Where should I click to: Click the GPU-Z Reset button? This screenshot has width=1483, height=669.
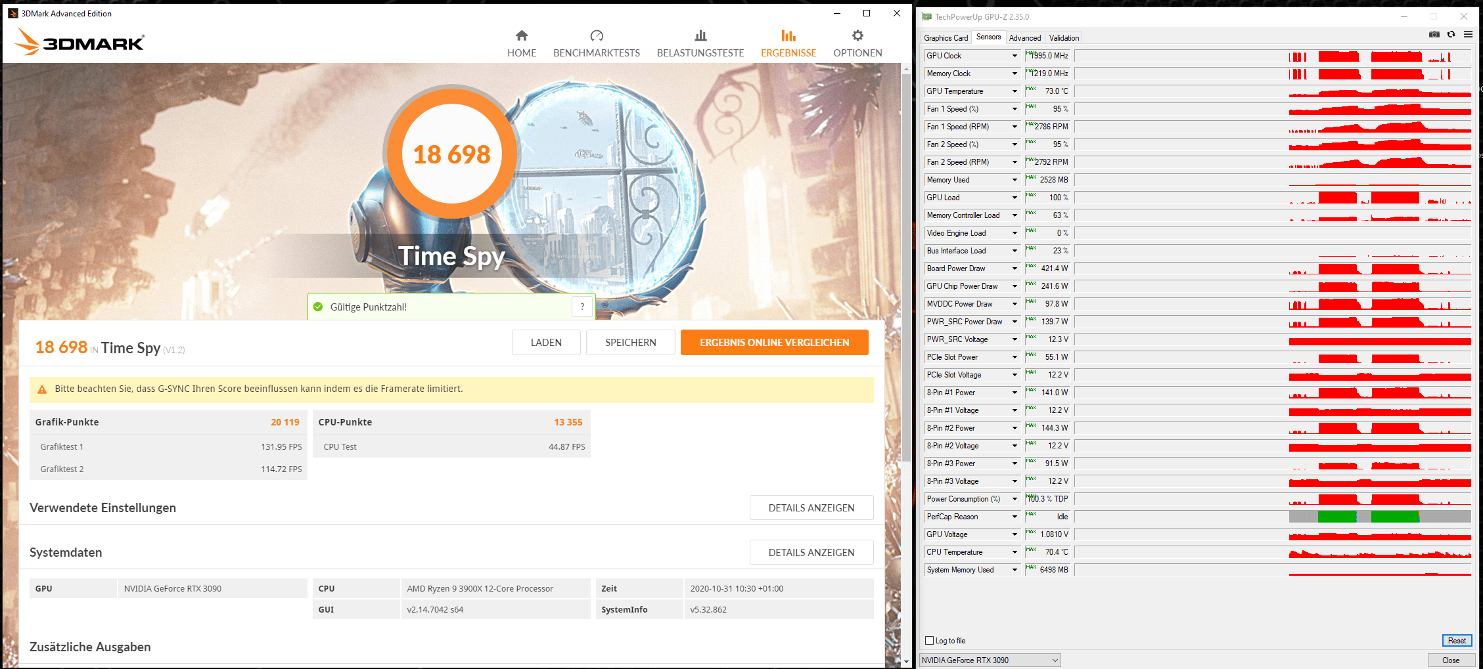1457,641
